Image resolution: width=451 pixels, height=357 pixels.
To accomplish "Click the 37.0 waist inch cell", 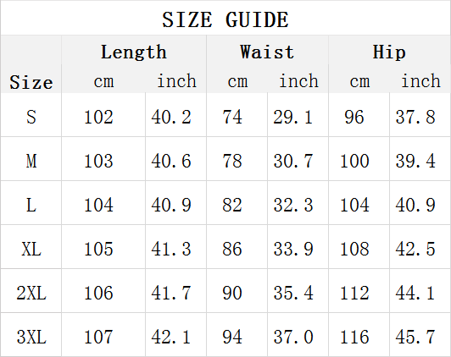I will pos(293,337).
